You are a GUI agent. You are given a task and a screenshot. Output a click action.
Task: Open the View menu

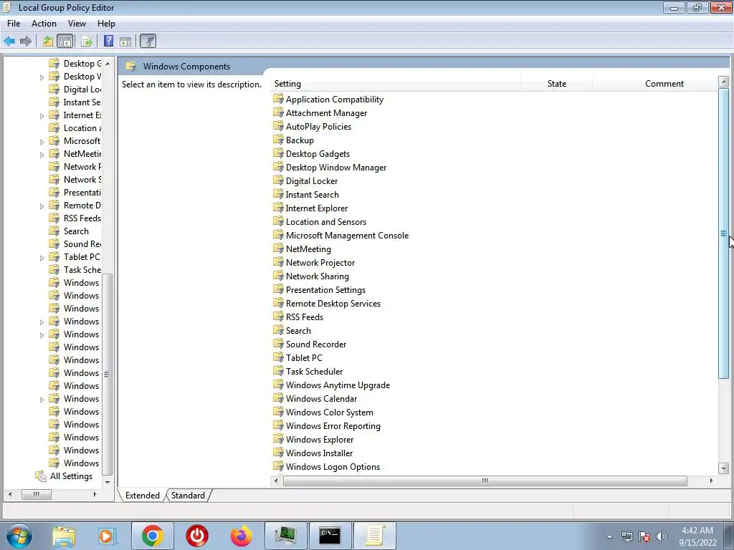click(77, 24)
